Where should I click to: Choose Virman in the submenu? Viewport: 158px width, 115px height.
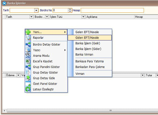point(90,74)
